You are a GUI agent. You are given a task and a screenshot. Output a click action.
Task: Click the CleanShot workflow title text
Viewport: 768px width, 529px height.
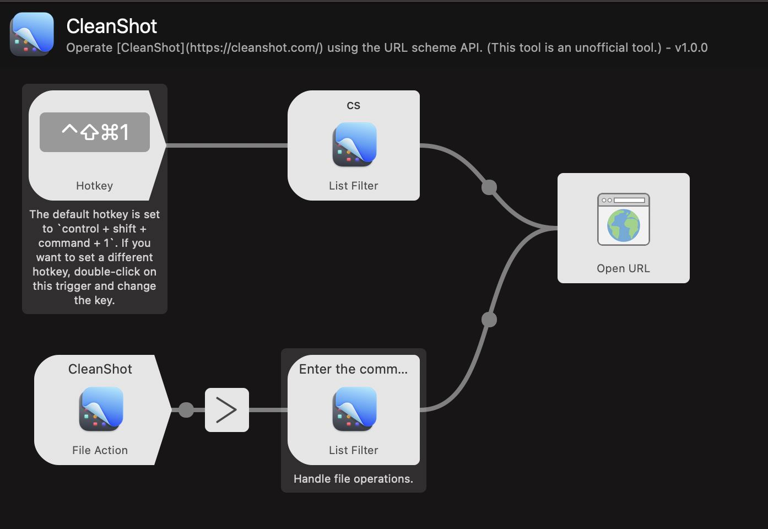[112, 26]
